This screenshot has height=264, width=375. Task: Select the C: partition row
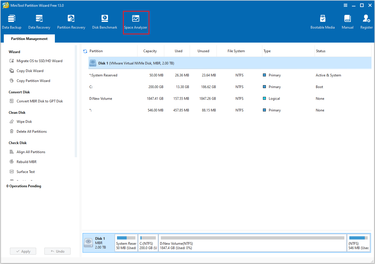pos(230,87)
